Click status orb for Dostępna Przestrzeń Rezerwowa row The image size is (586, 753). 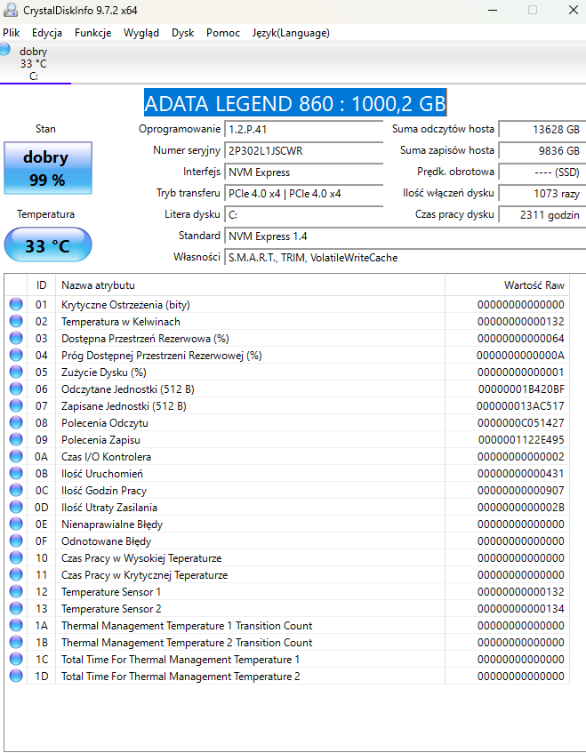pyautogui.click(x=16, y=338)
